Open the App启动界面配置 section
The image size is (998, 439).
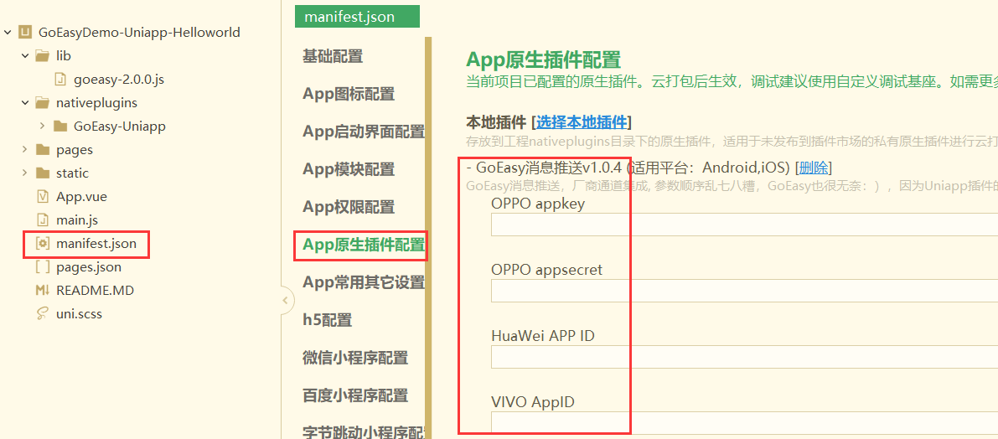point(364,132)
